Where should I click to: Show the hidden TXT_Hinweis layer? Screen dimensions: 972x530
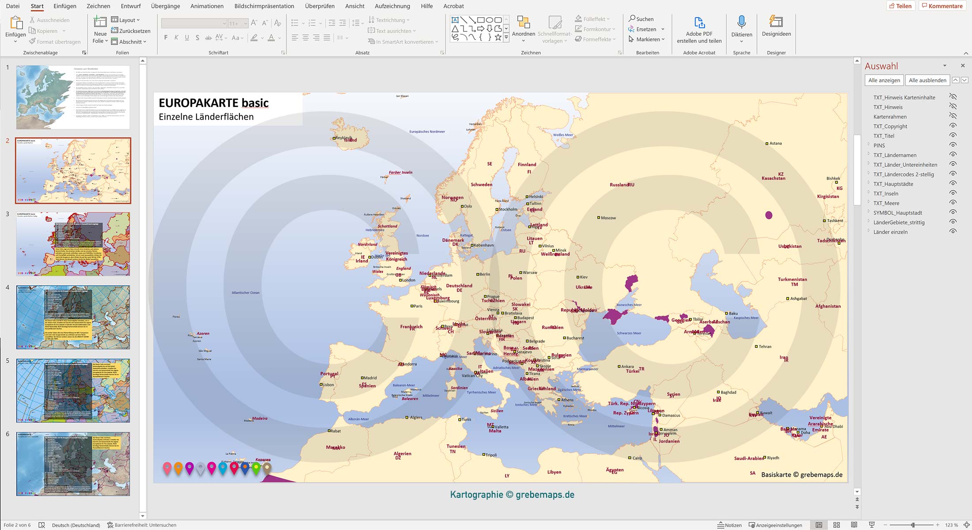click(x=953, y=106)
